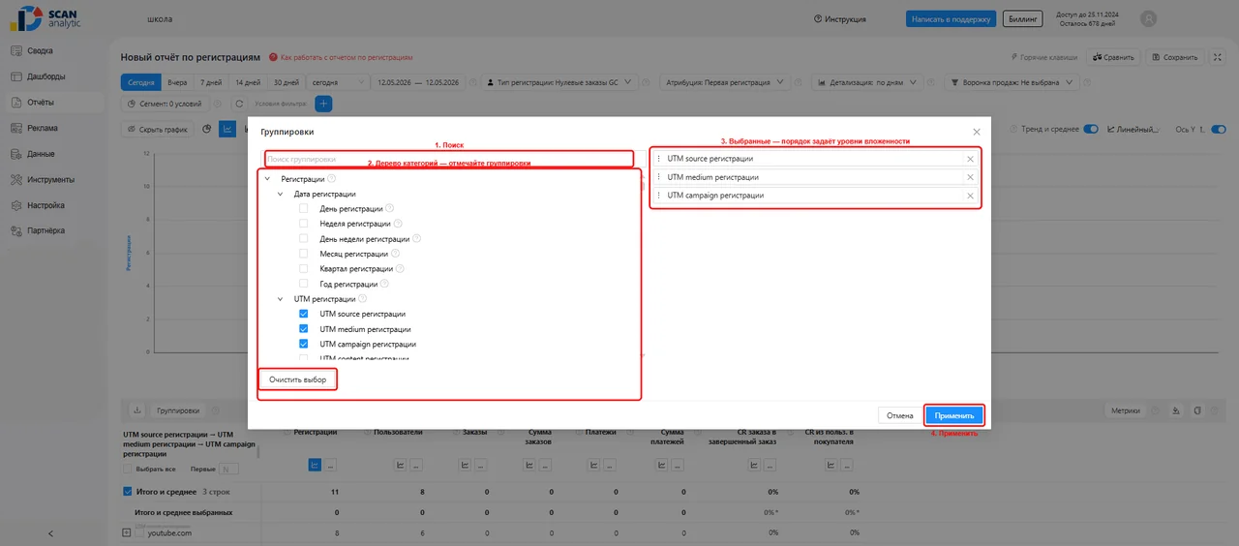Open Горячие клавиши shortcuts
Viewport: 1239px width, 546px height.
point(1043,57)
